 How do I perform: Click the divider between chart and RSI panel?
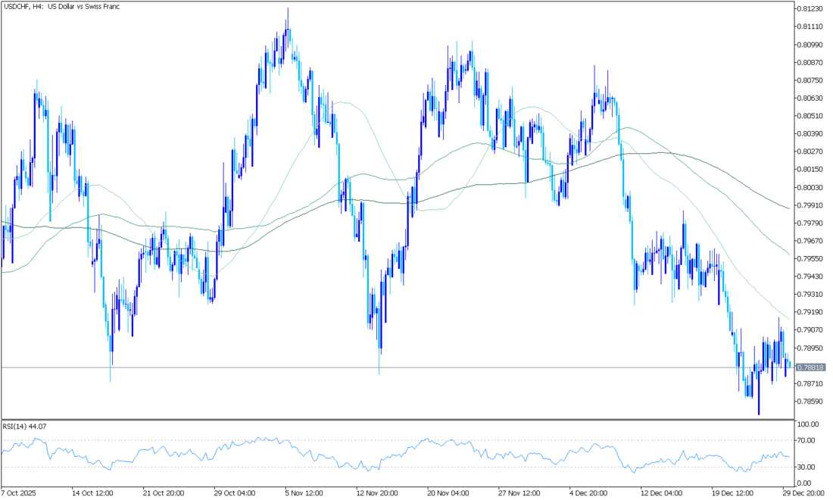[394, 419]
